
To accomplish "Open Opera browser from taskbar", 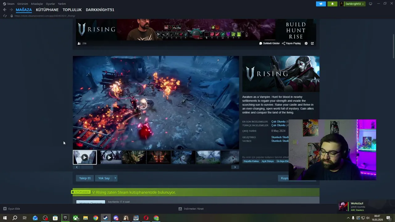I will 146,218.
